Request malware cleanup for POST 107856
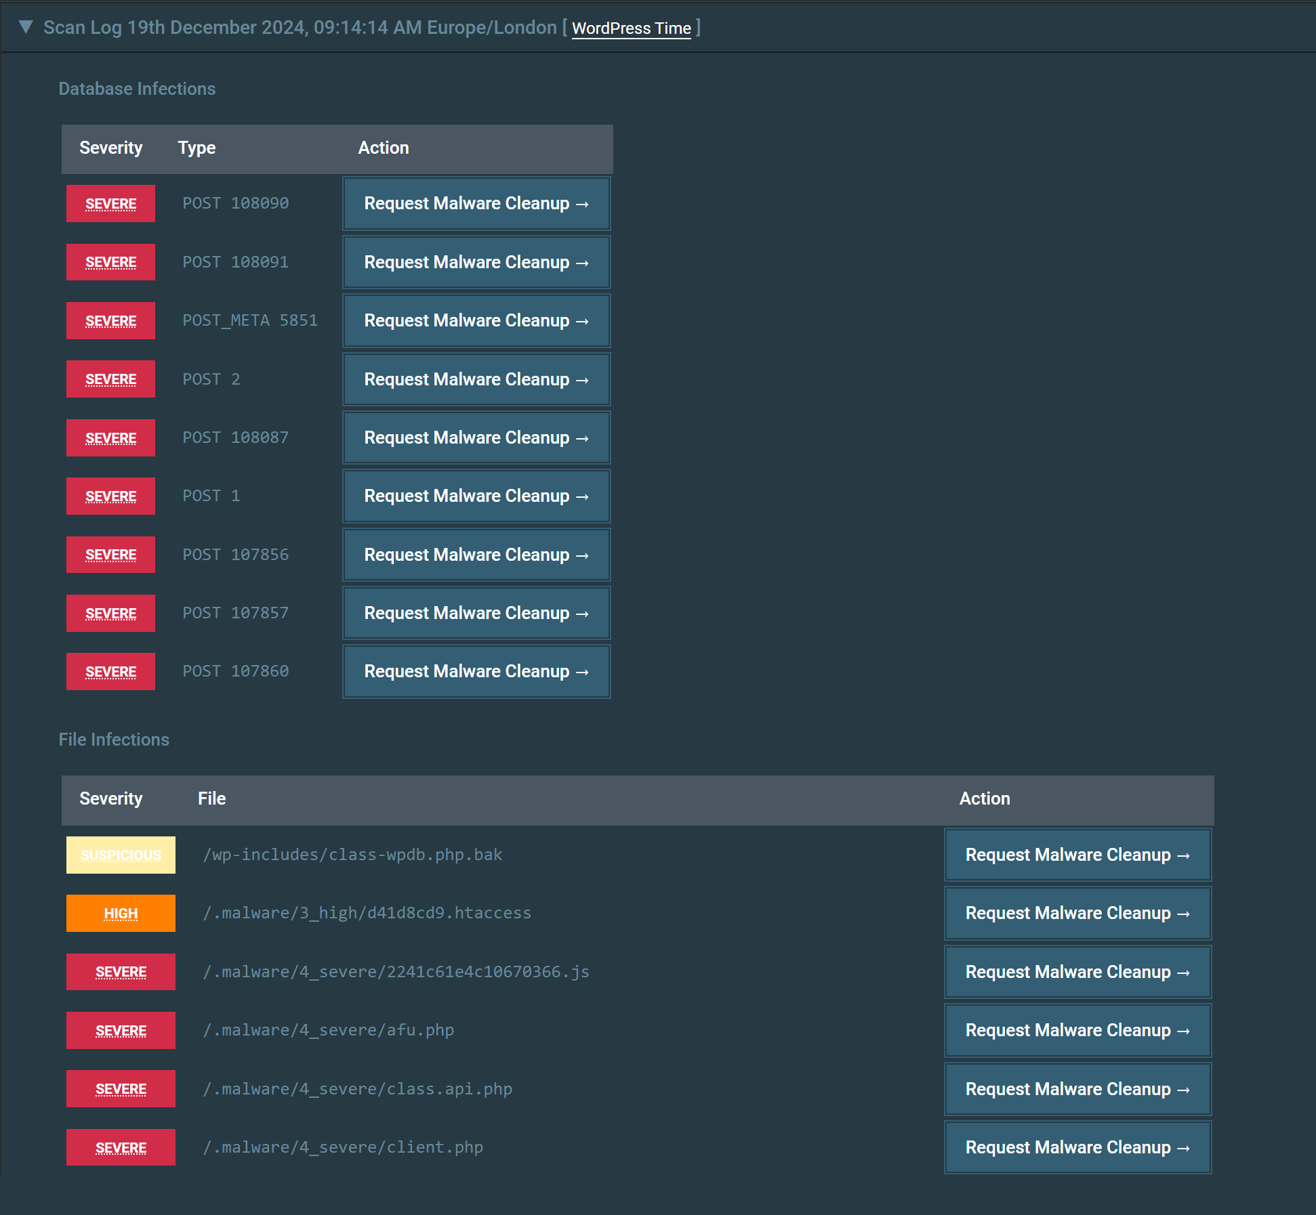The width and height of the screenshot is (1316, 1215). (476, 555)
